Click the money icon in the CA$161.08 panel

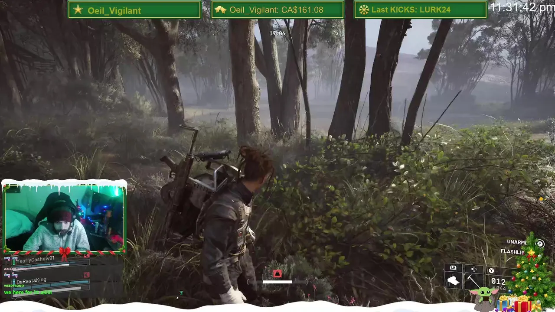(x=220, y=10)
